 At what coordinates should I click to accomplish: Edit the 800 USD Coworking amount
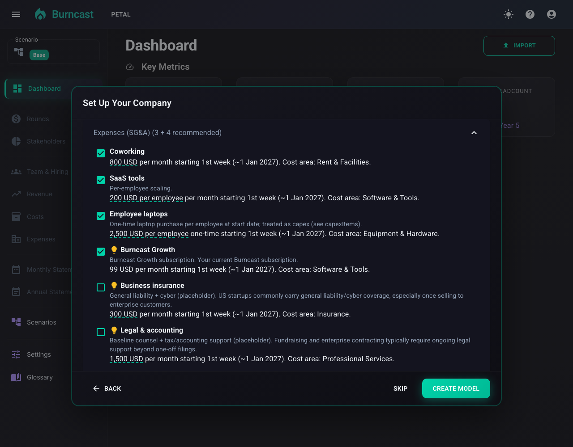[x=124, y=162]
